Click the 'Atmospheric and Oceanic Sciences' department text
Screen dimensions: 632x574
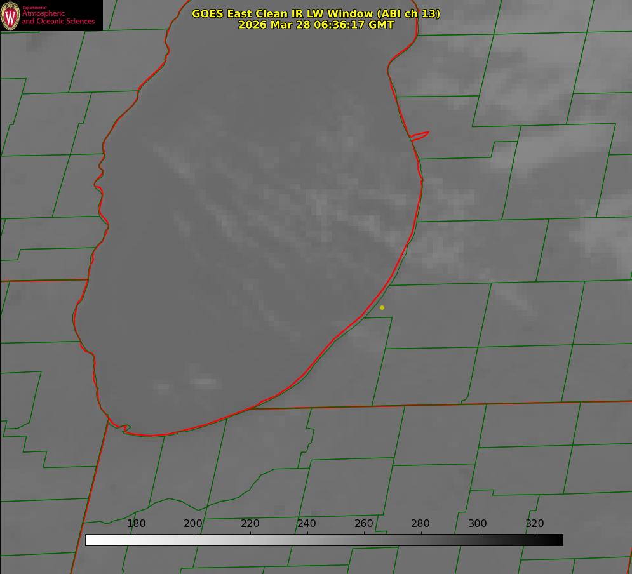[x=58, y=17]
